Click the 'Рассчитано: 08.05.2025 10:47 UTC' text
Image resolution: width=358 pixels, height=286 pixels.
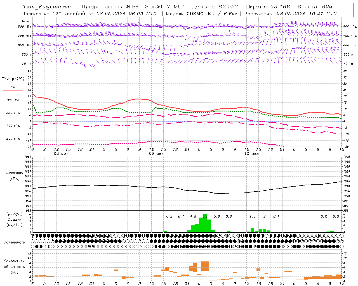coord(290,14)
